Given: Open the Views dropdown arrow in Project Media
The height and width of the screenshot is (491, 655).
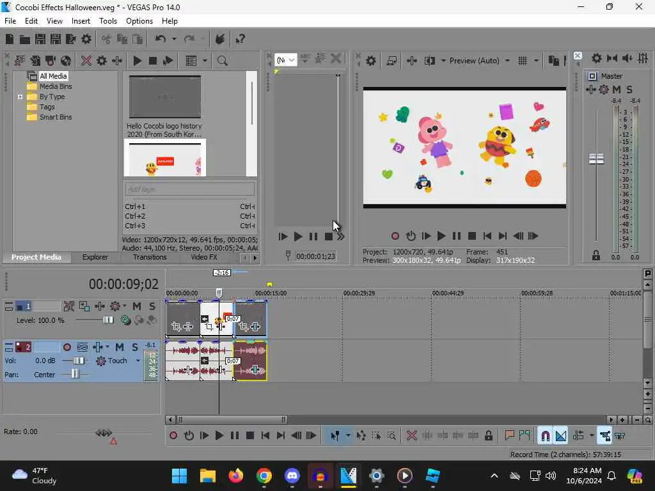Looking at the screenshot, I should click(205, 61).
